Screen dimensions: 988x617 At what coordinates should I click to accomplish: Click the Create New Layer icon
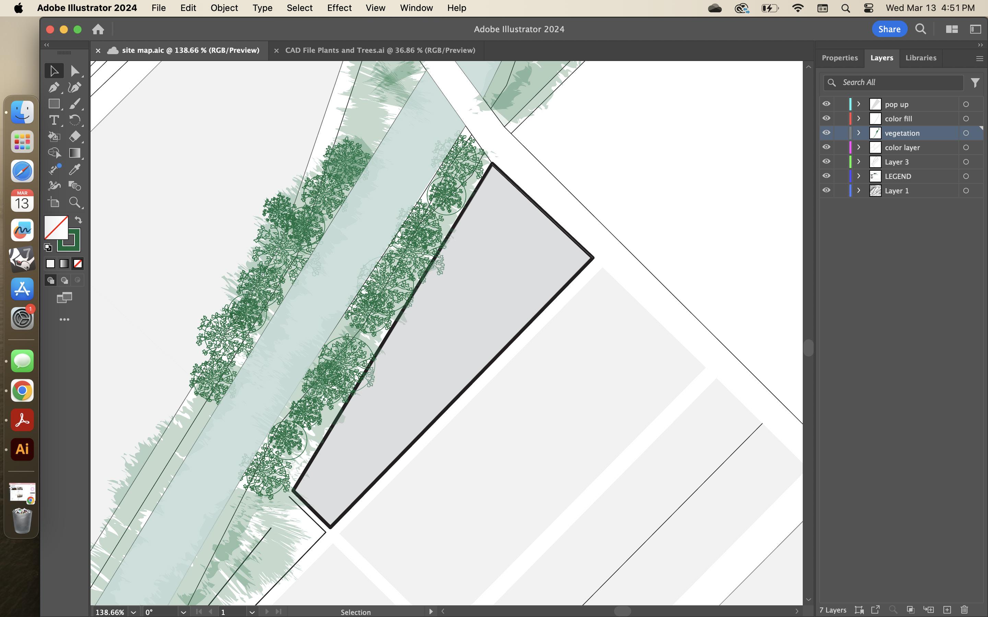point(947,610)
